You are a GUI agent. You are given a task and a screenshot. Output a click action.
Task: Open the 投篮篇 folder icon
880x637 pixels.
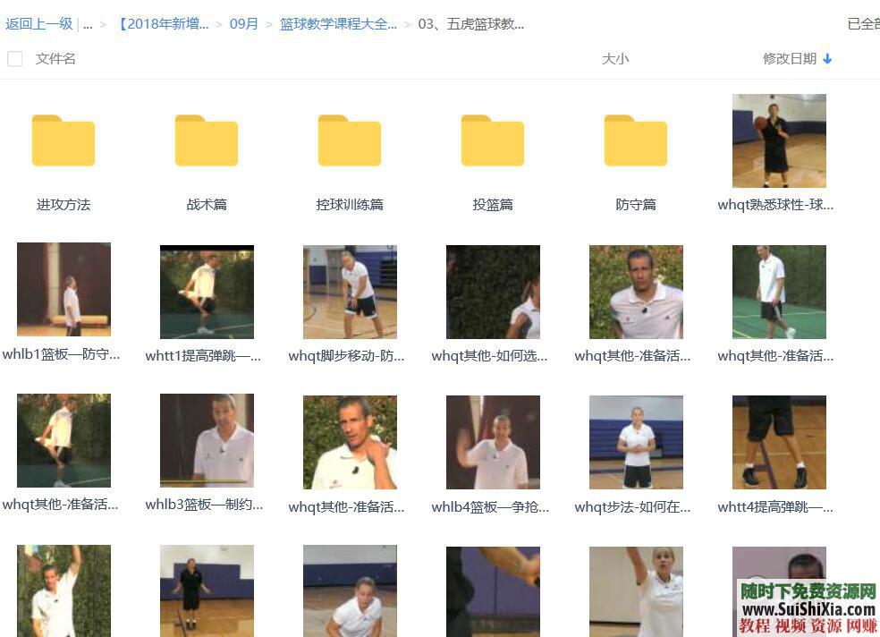(493, 140)
